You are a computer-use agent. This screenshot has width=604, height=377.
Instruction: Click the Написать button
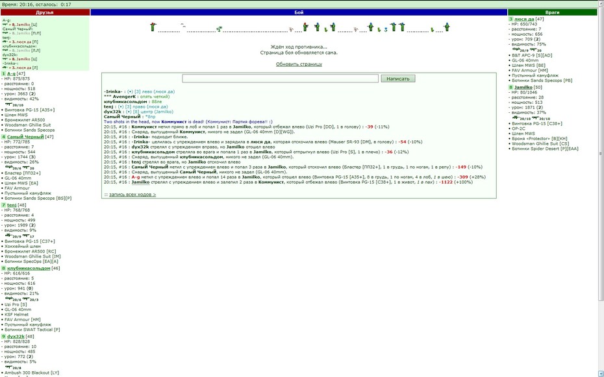coord(398,79)
